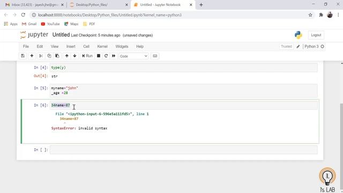343x193 pixels.
Task: Cut selected cells with scissors icon
Action: (x=41, y=56)
